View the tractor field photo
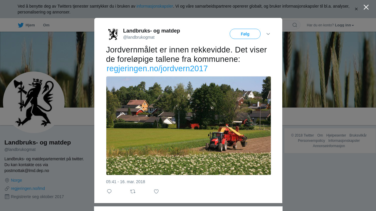This screenshot has width=376, height=211. [189, 126]
